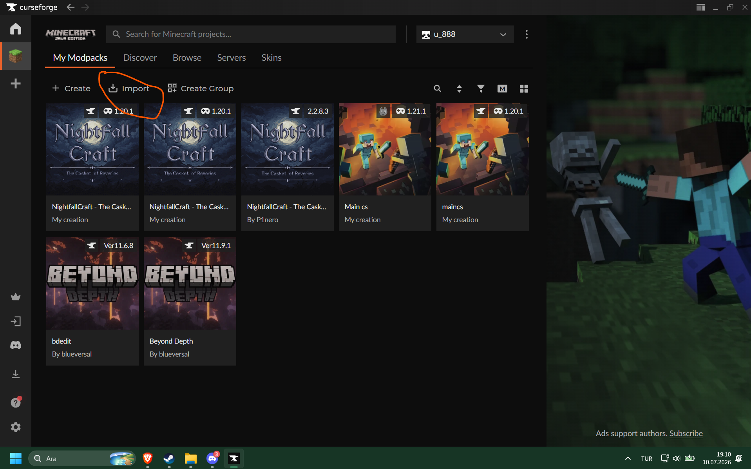This screenshot has width=751, height=469.
Task: Navigate forward with the right arrow
Action: (x=85, y=7)
